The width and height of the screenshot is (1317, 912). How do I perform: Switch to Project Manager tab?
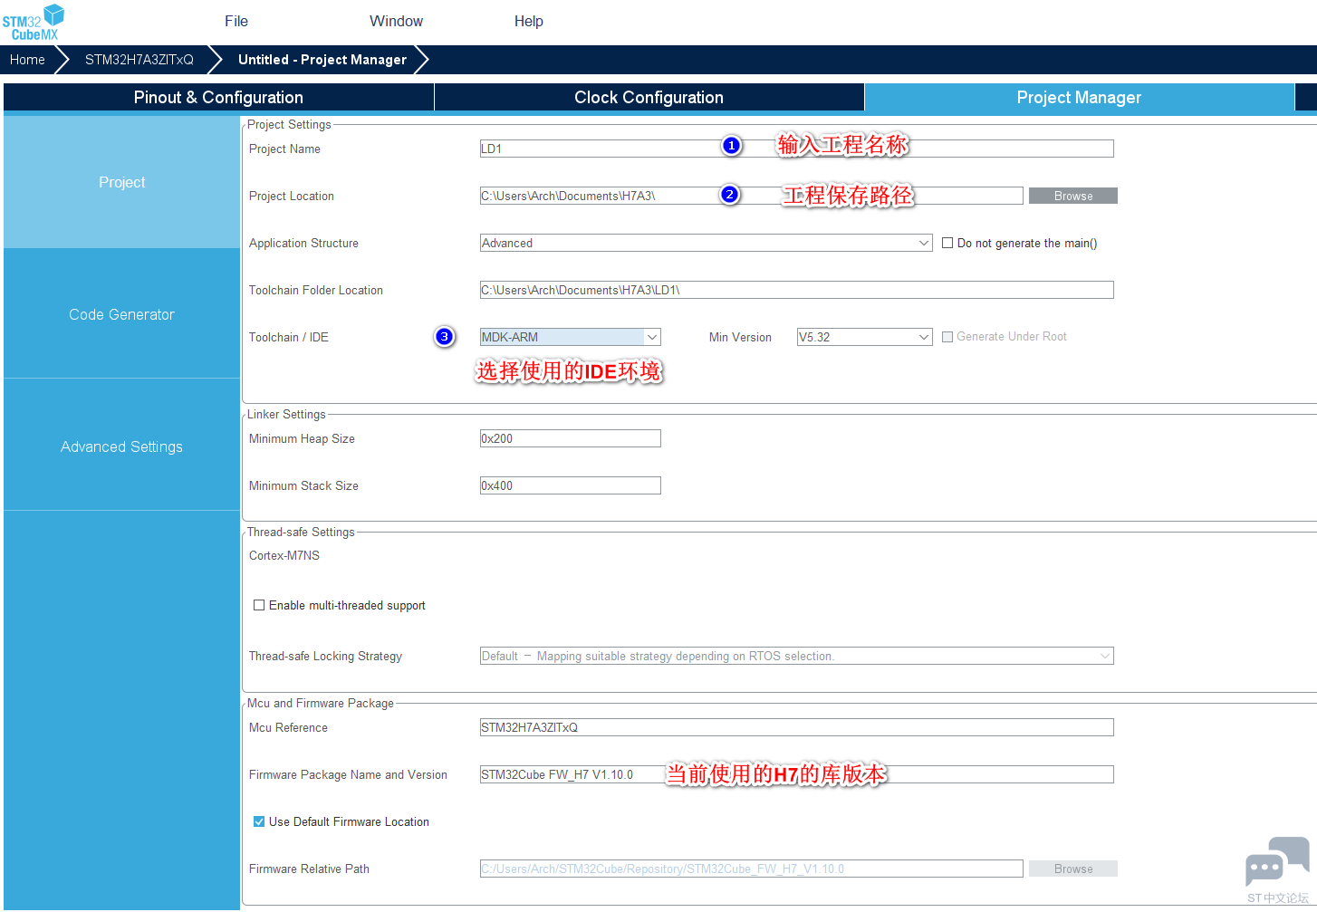point(1079,97)
